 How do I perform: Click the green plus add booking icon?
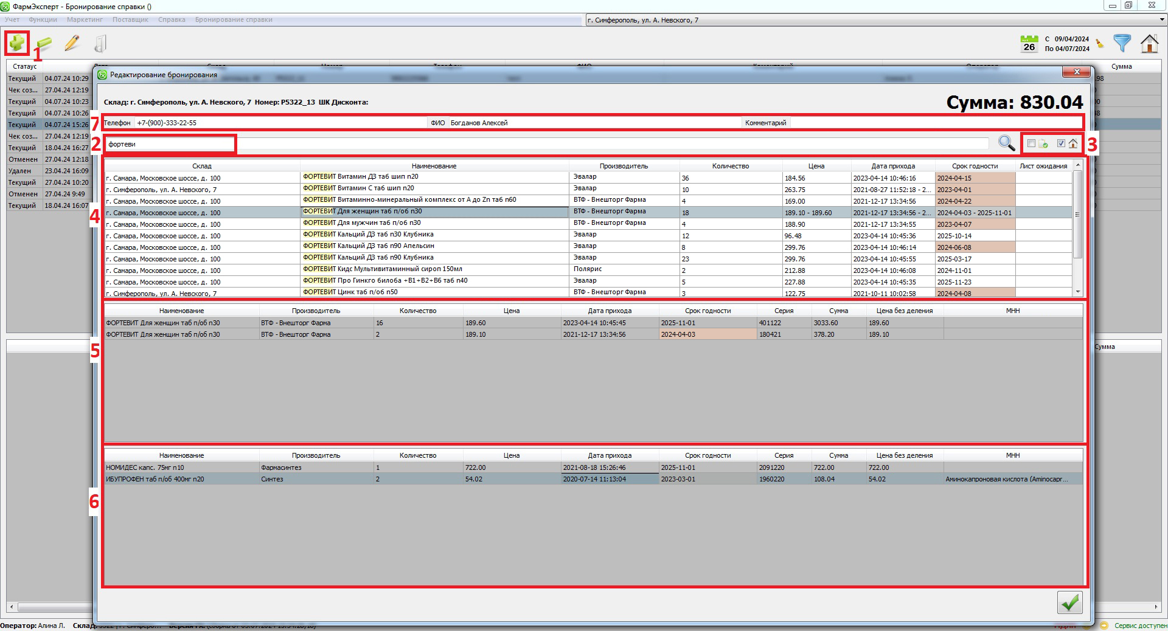[x=17, y=43]
